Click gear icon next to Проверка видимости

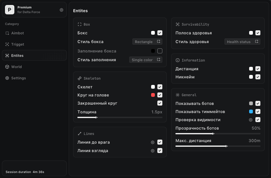[x=250, y=120]
